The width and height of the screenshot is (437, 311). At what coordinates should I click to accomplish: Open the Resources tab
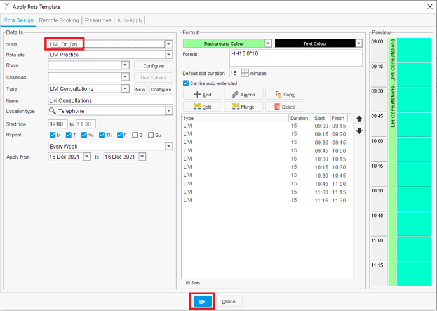click(98, 20)
